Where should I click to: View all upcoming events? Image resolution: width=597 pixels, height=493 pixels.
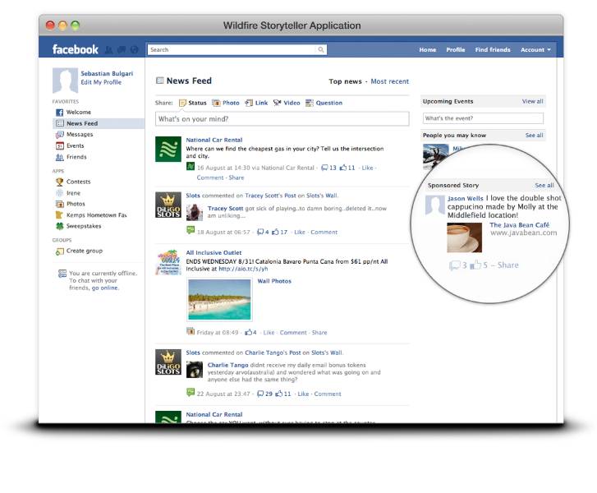(x=532, y=102)
